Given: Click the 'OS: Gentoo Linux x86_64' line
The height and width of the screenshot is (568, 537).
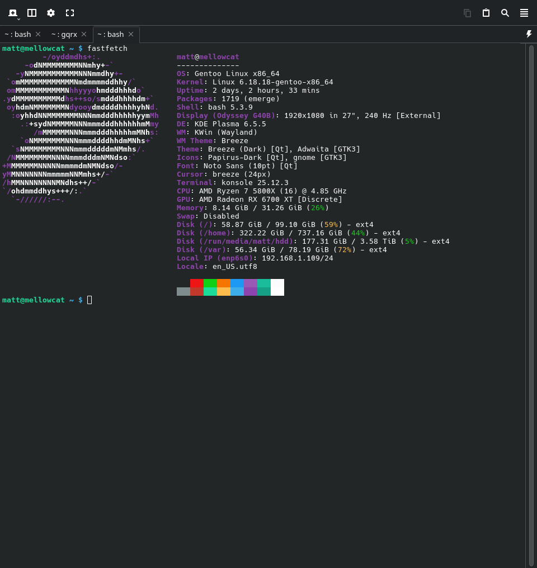Looking at the screenshot, I should (228, 74).
